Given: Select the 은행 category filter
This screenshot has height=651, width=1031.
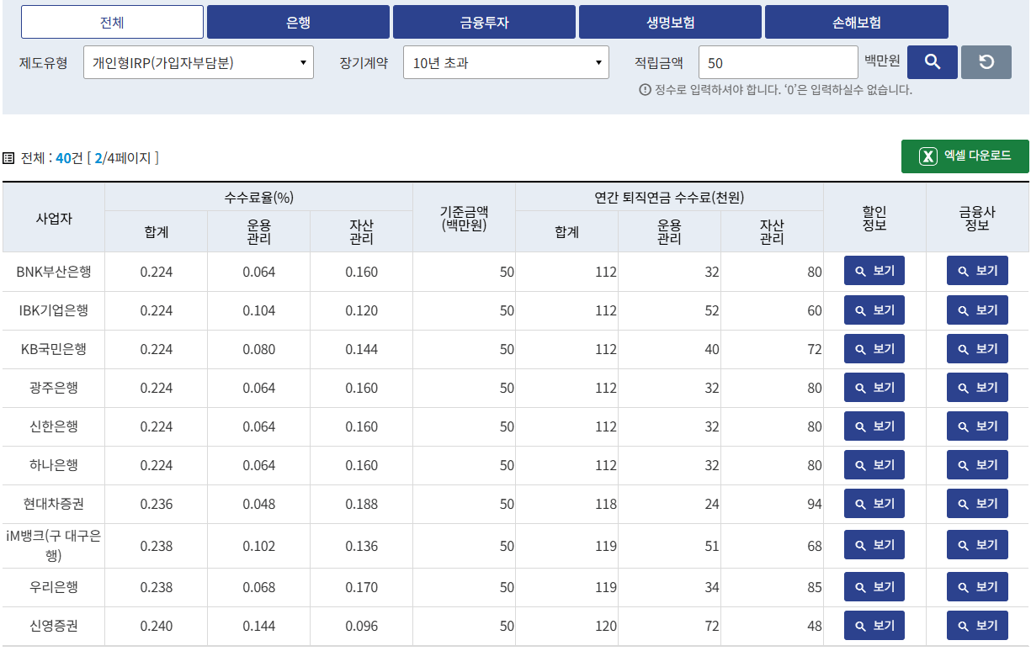Looking at the screenshot, I should 298,22.
